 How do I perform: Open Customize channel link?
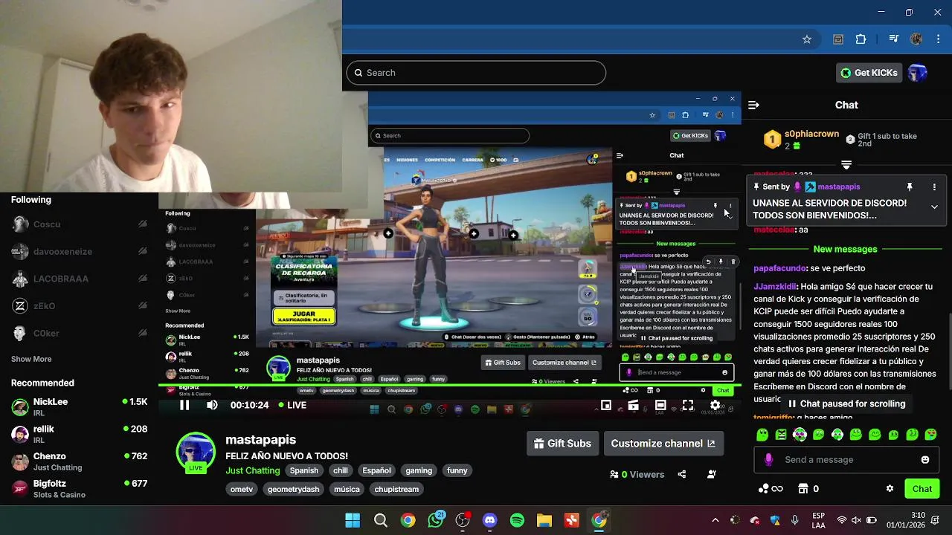click(663, 444)
